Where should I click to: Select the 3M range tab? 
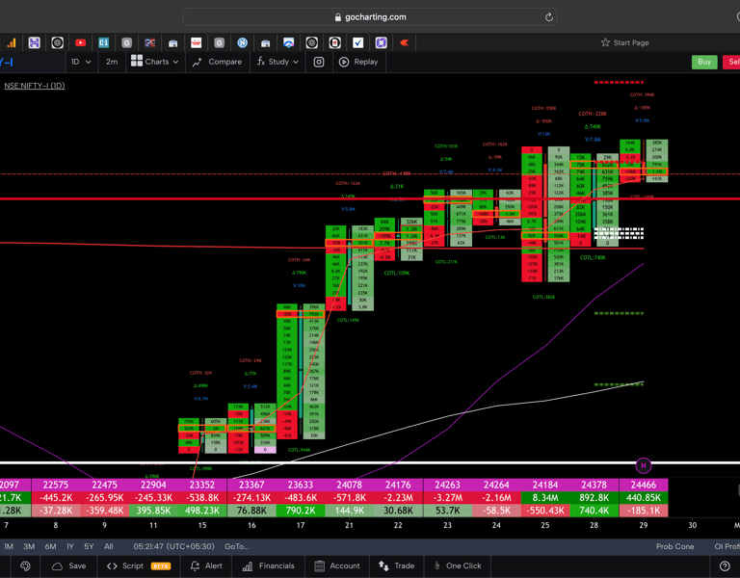click(x=29, y=546)
